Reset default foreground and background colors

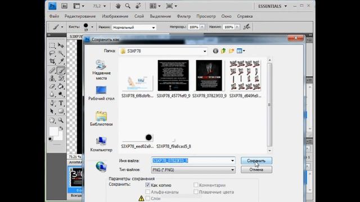[50, 139]
